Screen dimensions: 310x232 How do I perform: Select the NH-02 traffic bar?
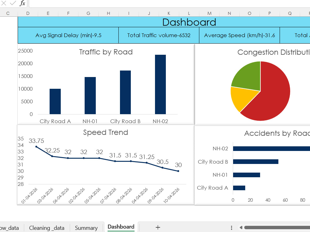160,84
